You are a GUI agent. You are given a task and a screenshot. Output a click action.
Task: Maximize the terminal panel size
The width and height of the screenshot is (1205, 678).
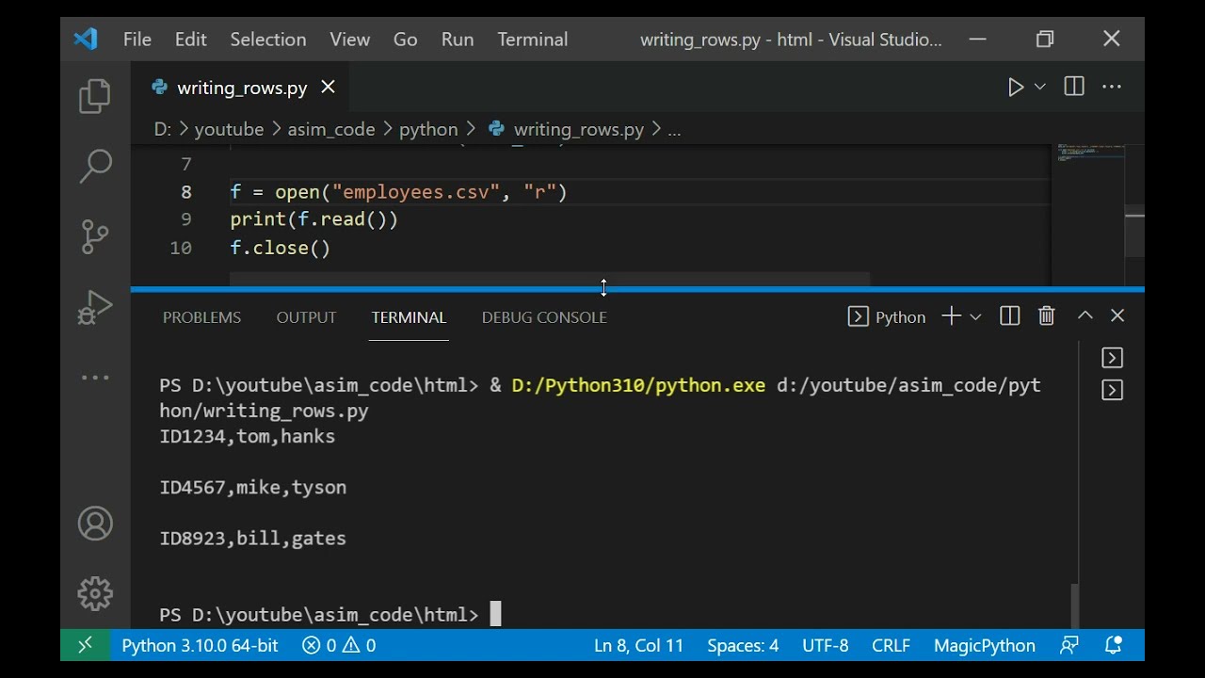(1084, 316)
